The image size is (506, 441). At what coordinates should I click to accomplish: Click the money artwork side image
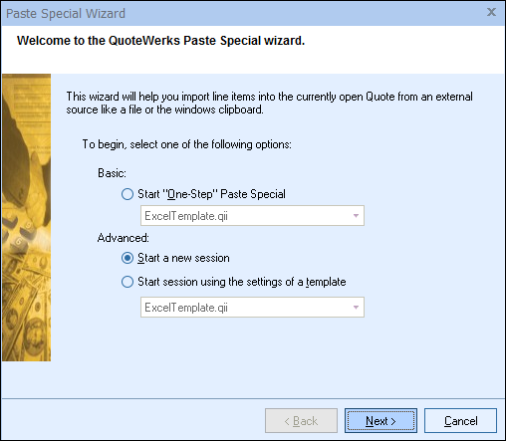26,217
